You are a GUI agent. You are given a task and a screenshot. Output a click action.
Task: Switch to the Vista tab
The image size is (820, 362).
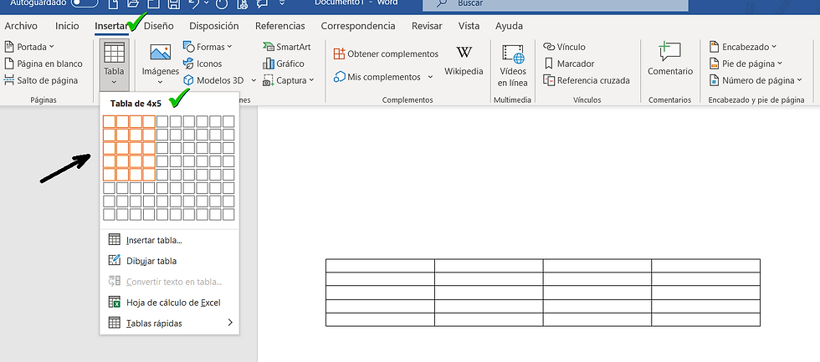pyautogui.click(x=469, y=26)
